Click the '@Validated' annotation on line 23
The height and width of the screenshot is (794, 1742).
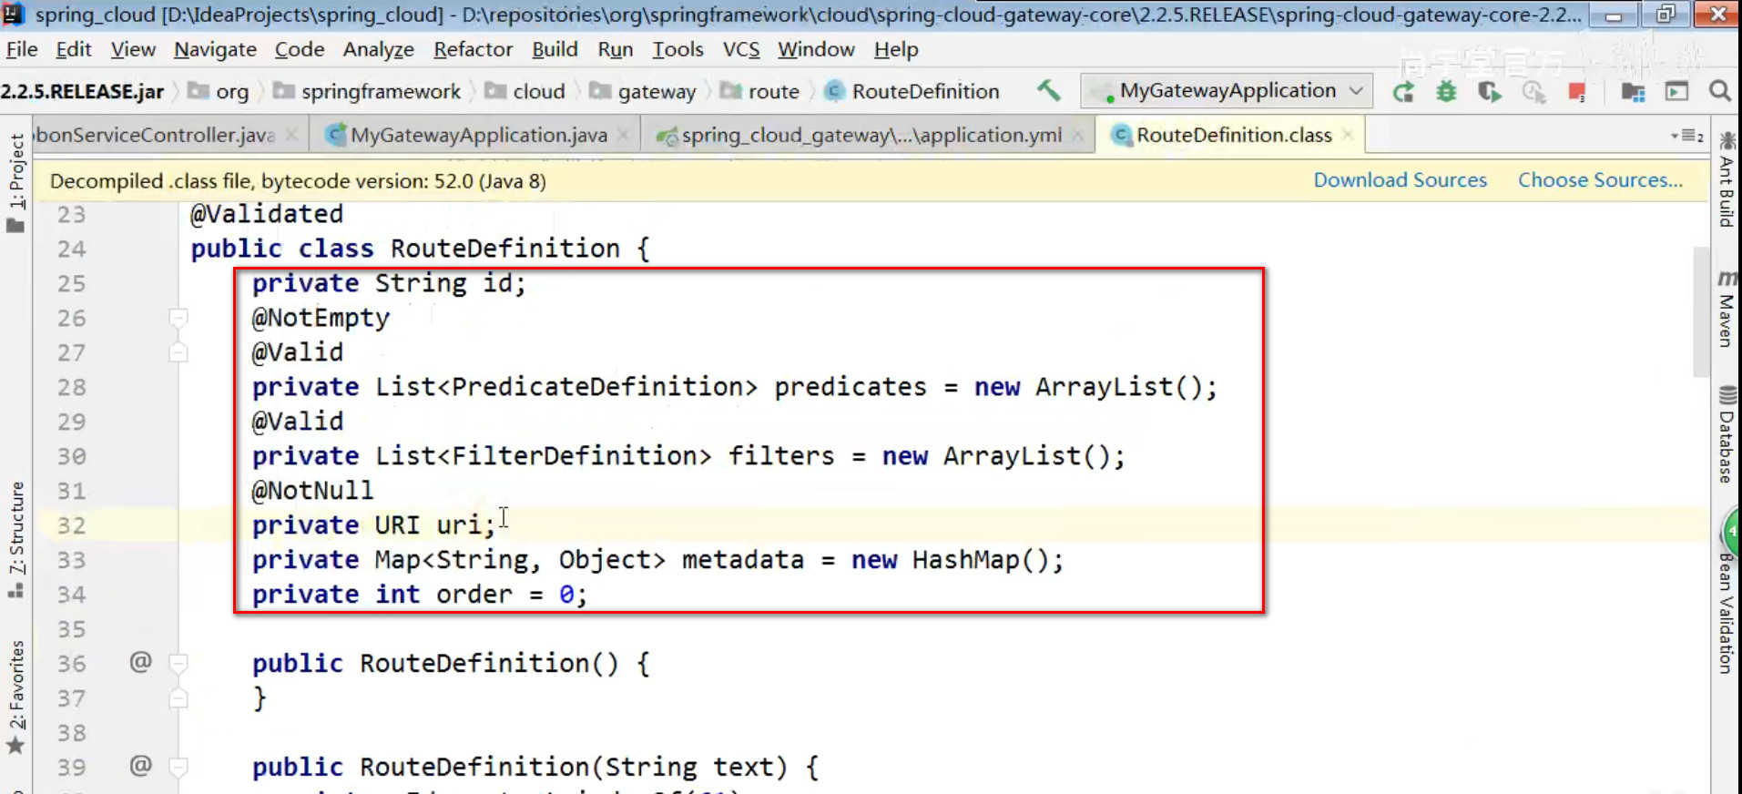[x=267, y=214]
